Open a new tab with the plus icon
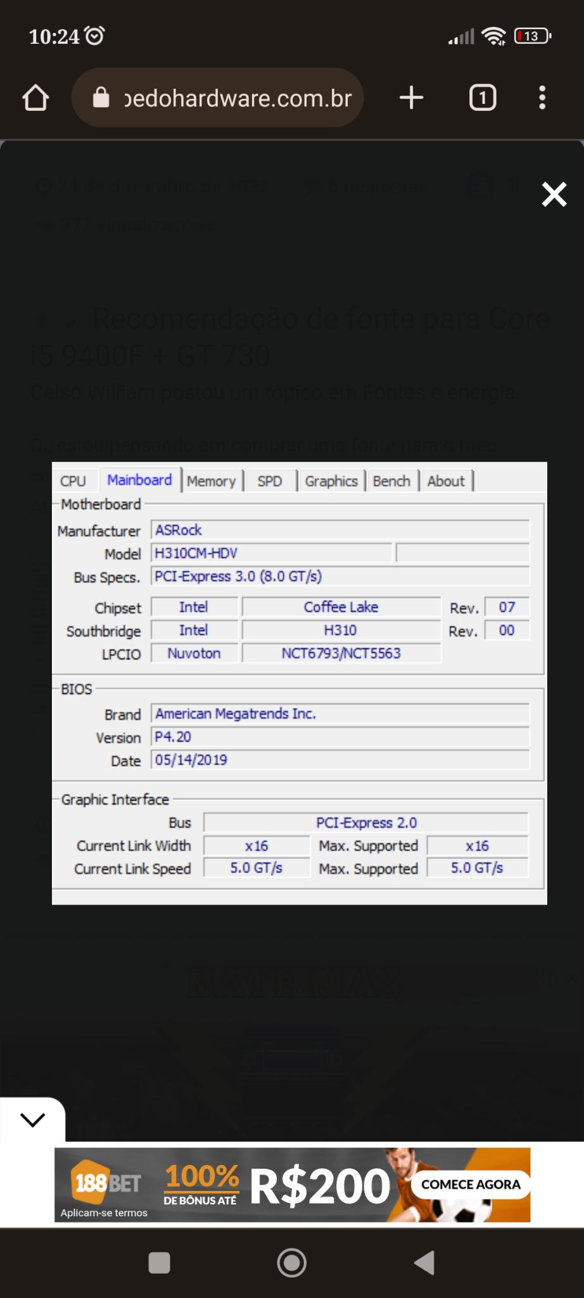This screenshot has width=584, height=1298. pos(411,98)
